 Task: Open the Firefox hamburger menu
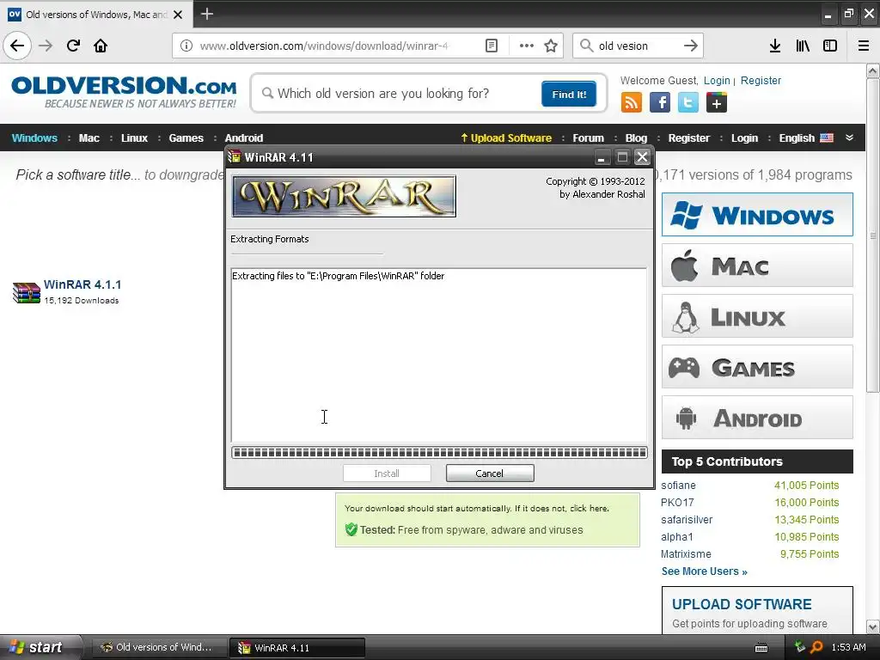[863, 46]
